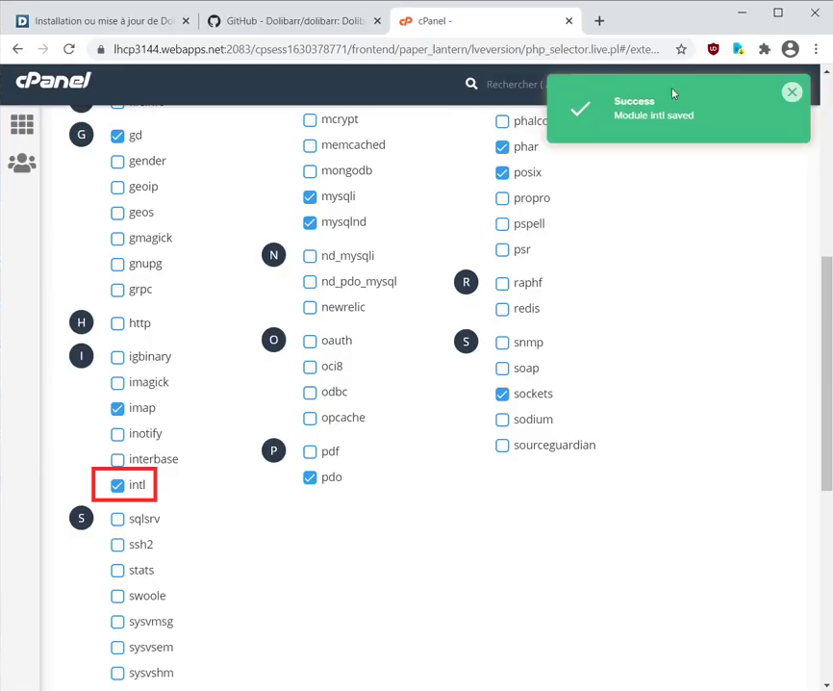
Task: Uncheck the intl extension checkbox
Action: 117,485
